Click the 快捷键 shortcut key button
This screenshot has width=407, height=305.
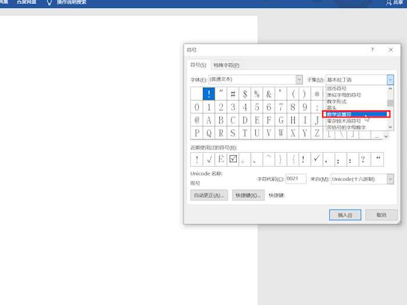[x=248, y=195]
